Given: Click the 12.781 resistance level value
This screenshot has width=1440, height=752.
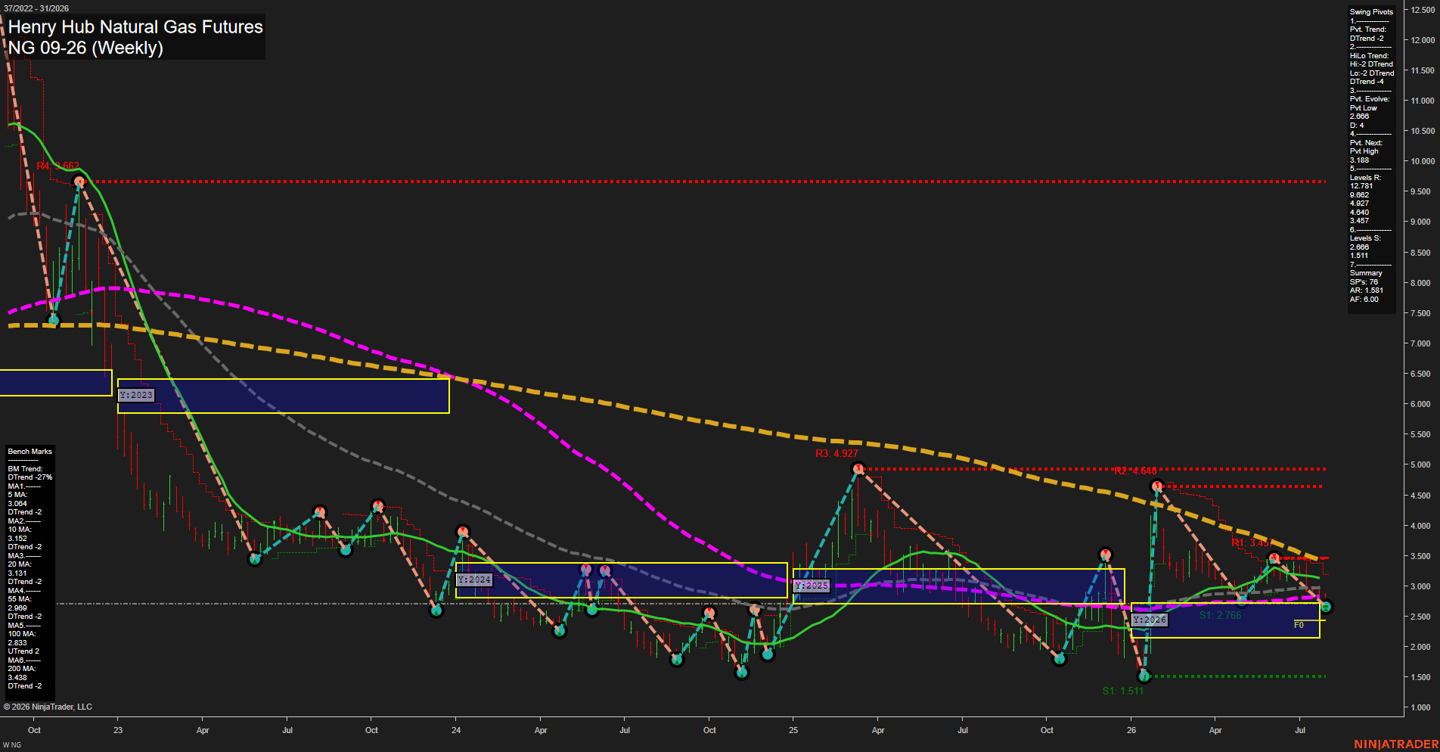Looking at the screenshot, I should pos(1361,186).
